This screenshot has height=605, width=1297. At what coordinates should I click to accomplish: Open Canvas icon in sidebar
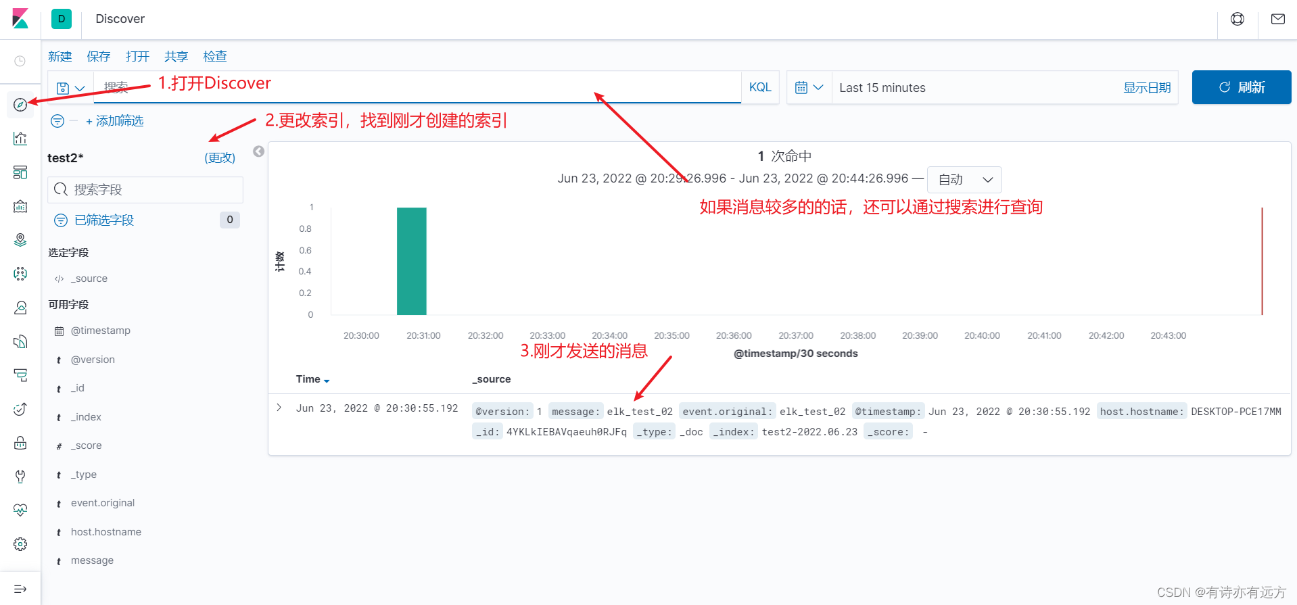[20, 206]
